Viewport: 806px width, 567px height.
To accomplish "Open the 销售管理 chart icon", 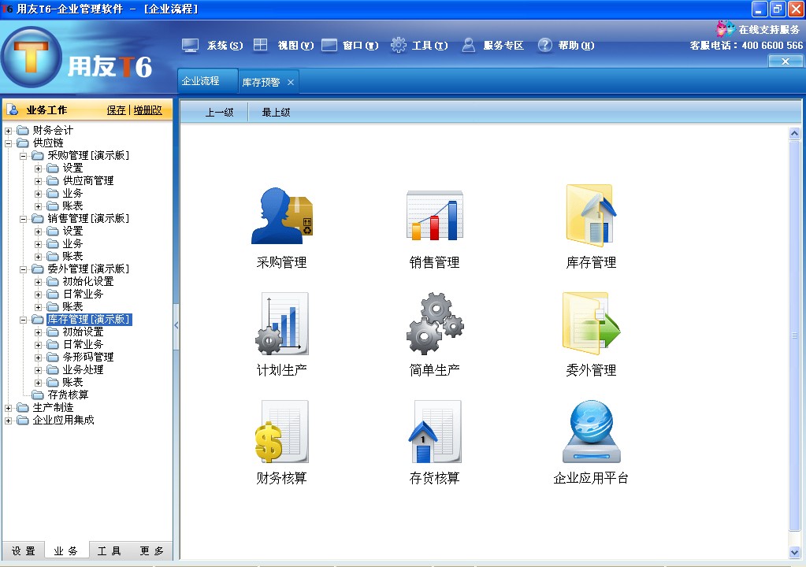I will pyautogui.click(x=434, y=216).
